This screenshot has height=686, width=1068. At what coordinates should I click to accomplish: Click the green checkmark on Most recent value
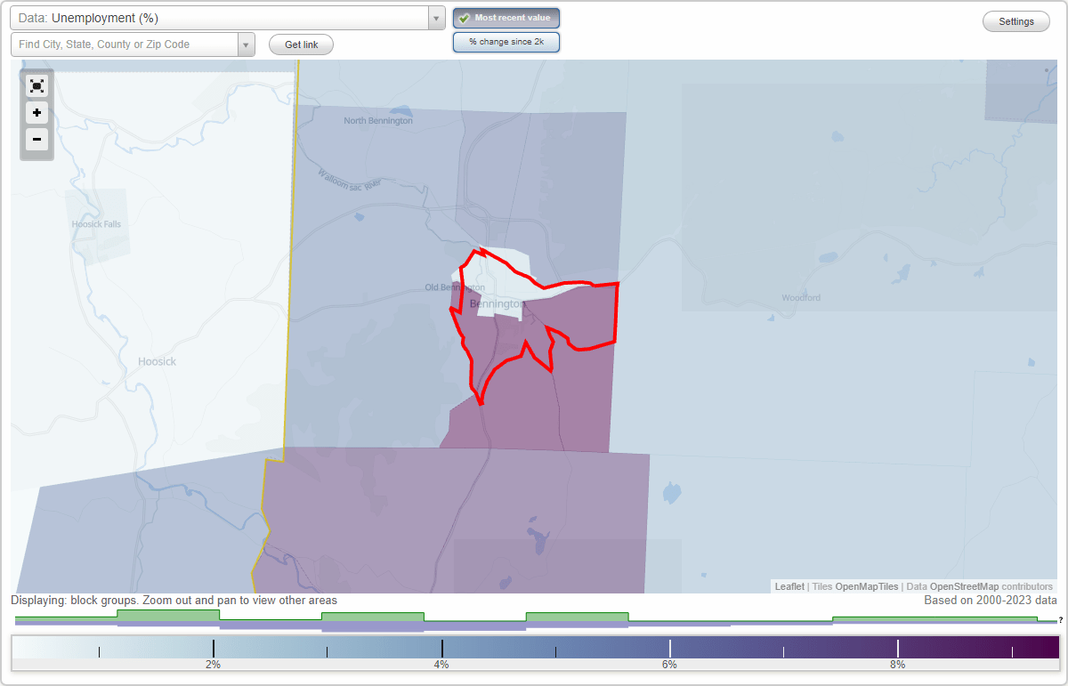pos(464,18)
